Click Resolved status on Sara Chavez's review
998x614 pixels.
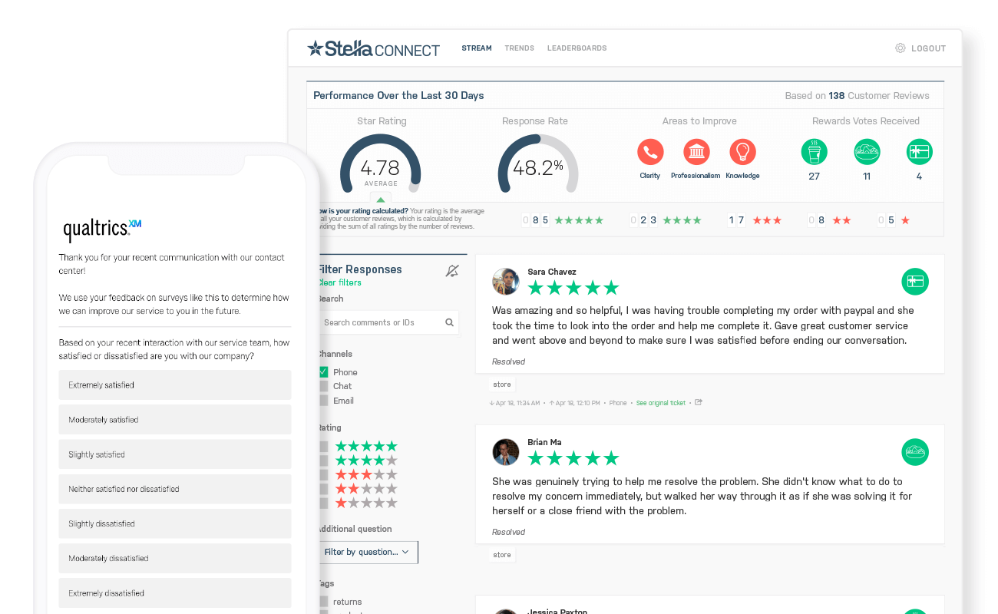[508, 361]
